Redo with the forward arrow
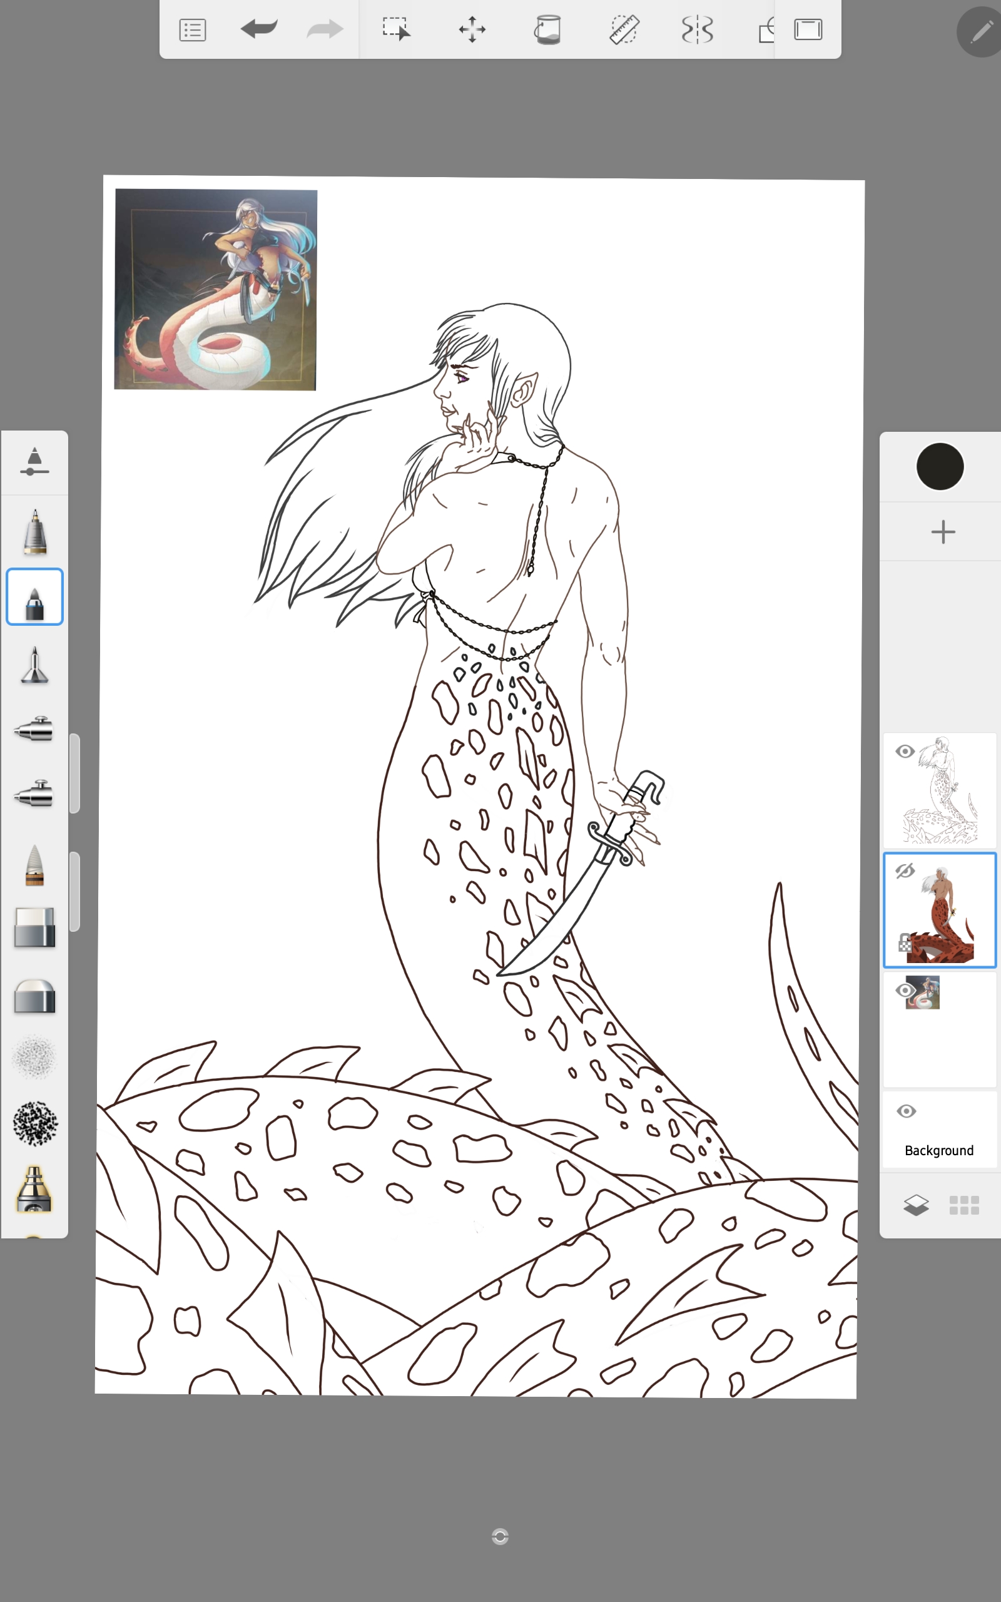The width and height of the screenshot is (1001, 1602). pyautogui.click(x=325, y=29)
